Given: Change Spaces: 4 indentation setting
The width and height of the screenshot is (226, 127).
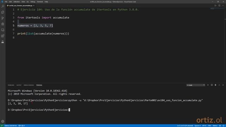Looking at the screenshot, I should (x=197, y=126).
